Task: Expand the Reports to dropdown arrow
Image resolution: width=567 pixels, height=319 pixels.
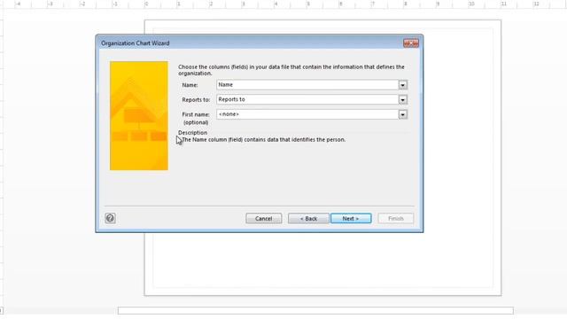Action: pyautogui.click(x=402, y=100)
